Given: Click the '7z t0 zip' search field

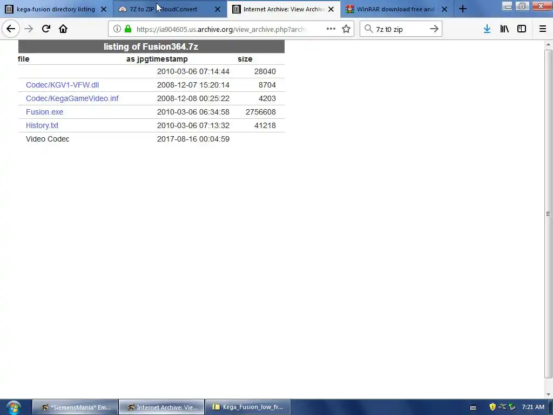Looking at the screenshot, I should click(400, 29).
